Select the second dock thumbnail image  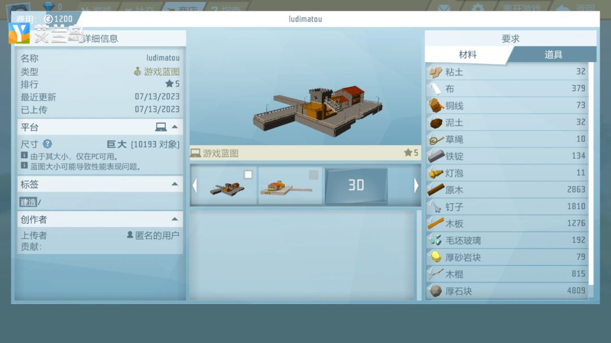tap(290, 185)
